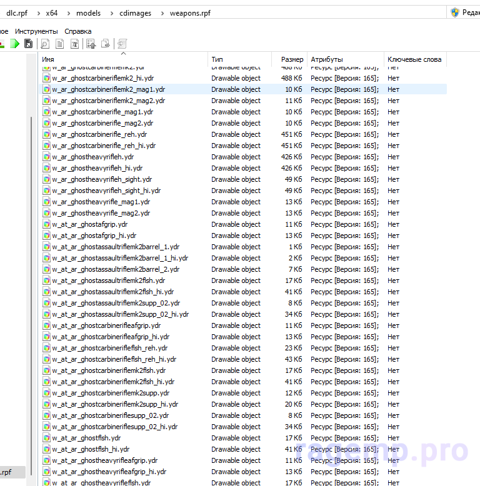Click file icon of w_ar_ghostcarbineriflemk2_mag2.ydr
The image size is (480, 486).
(46, 101)
